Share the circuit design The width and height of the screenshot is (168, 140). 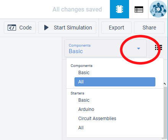(x=149, y=28)
